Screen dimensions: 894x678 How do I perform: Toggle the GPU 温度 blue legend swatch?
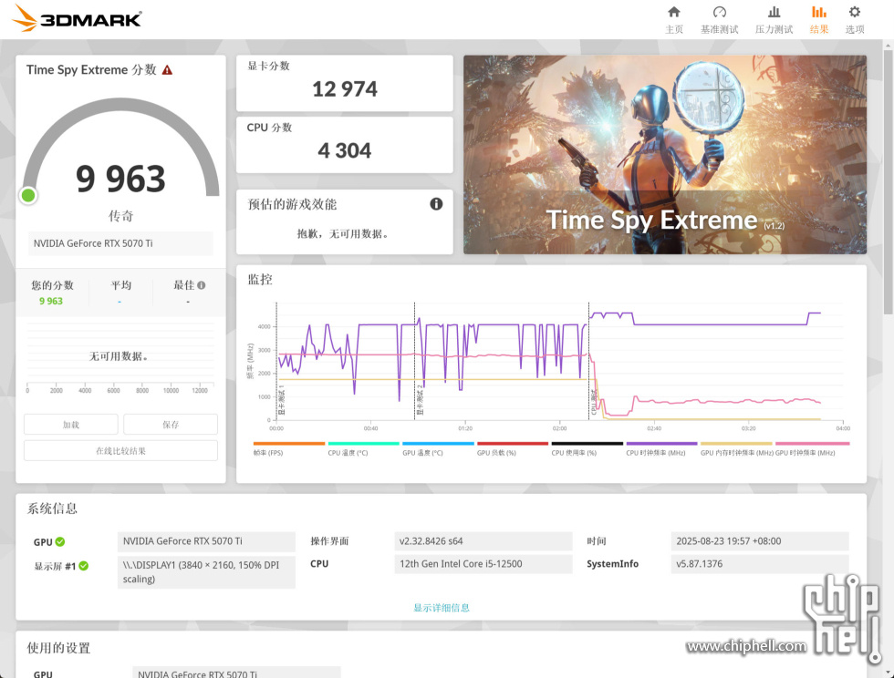coord(438,443)
